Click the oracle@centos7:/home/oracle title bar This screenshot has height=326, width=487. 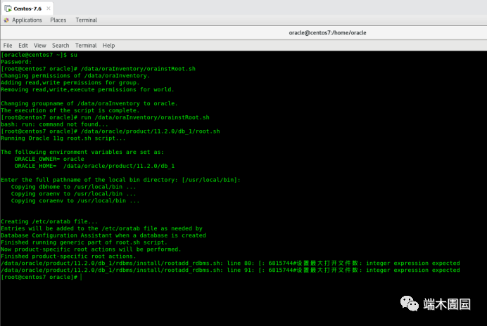pos(327,33)
